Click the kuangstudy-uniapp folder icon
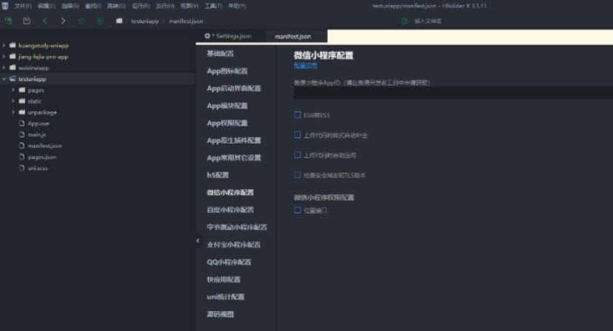Image resolution: width=613 pixels, height=331 pixels. tap(13, 45)
